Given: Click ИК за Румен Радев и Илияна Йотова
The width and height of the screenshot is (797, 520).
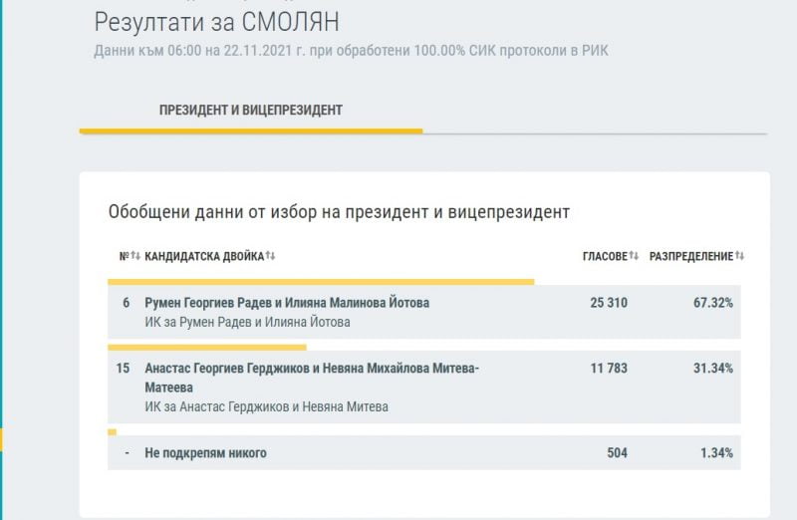Looking at the screenshot, I should point(247,323).
